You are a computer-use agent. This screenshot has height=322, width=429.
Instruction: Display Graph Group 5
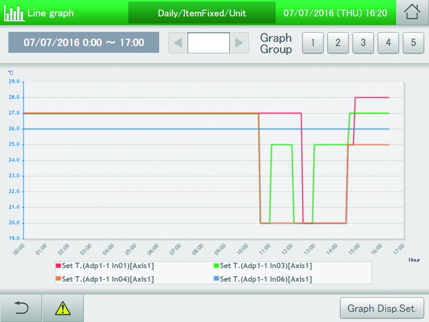click(413, 43)
